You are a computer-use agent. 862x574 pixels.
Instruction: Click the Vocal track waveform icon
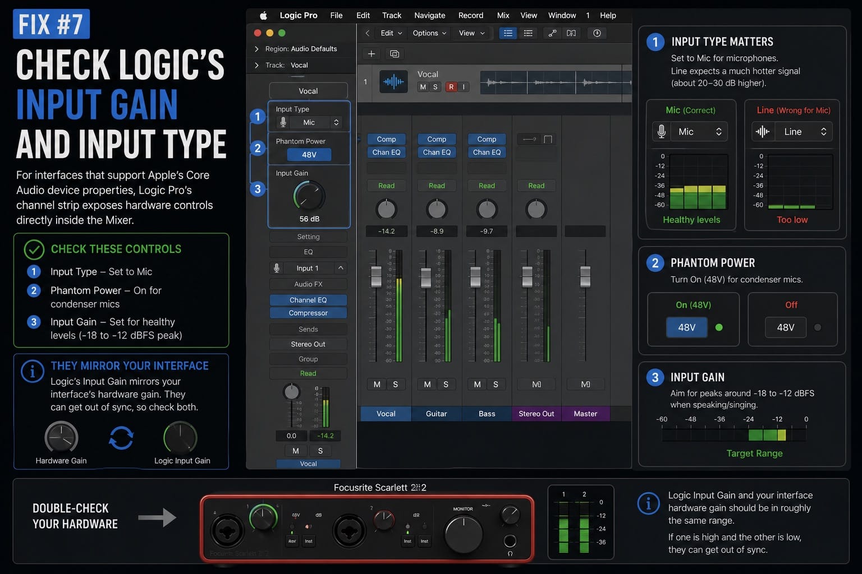tap(393, 82)
